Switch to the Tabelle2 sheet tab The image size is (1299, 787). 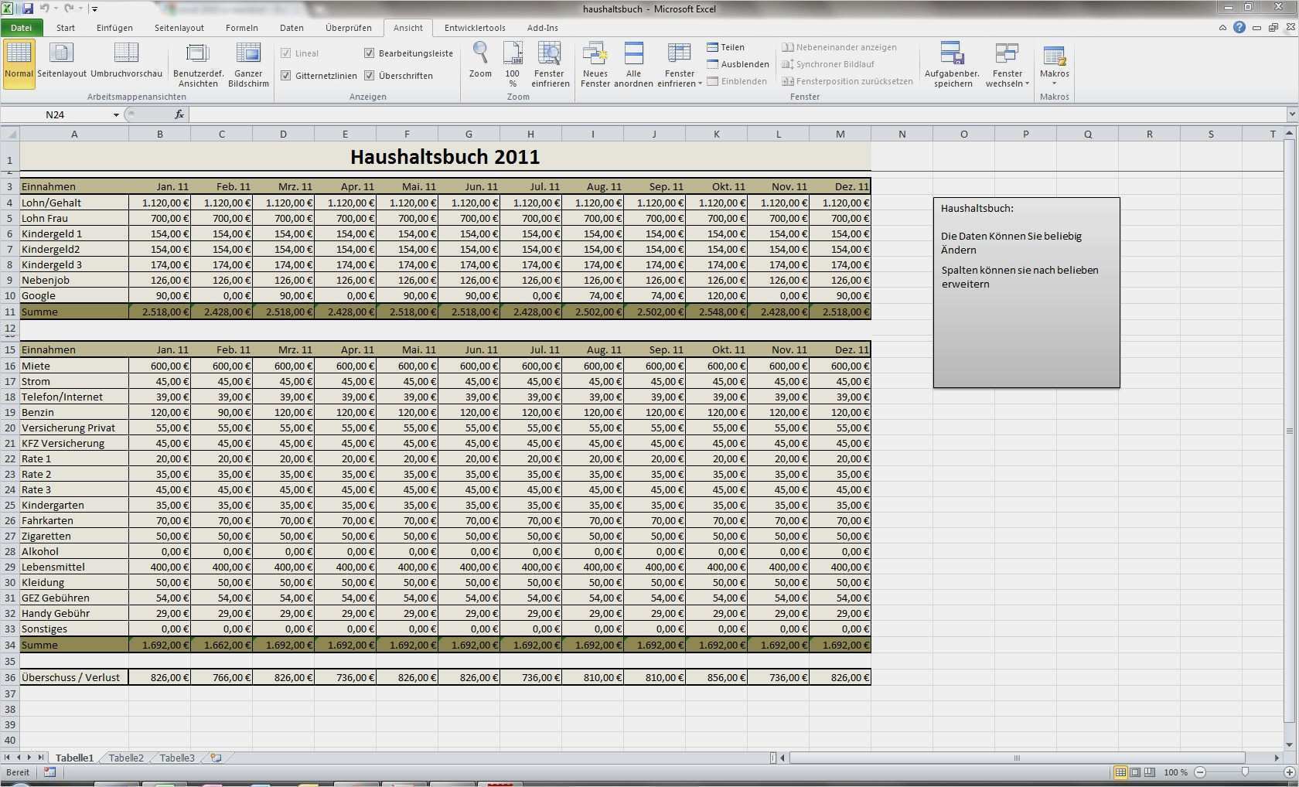click(124, 758)
